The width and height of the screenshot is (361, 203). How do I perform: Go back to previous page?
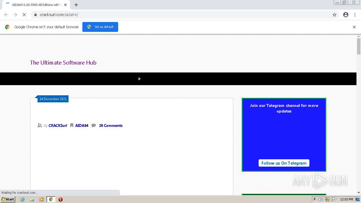[6, 15]
